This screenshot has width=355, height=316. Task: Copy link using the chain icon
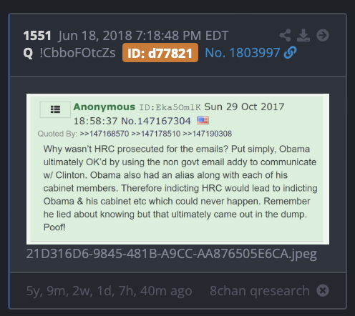point(290,52)
